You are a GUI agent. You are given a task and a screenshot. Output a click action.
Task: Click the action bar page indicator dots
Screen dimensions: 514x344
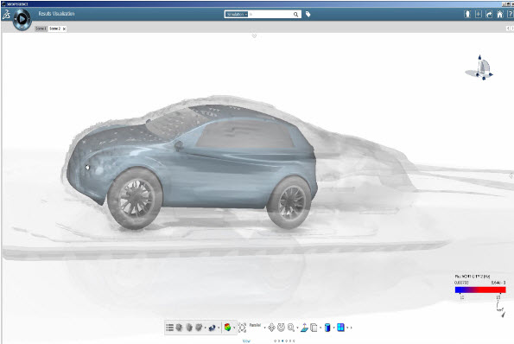[x=284, y=341]
